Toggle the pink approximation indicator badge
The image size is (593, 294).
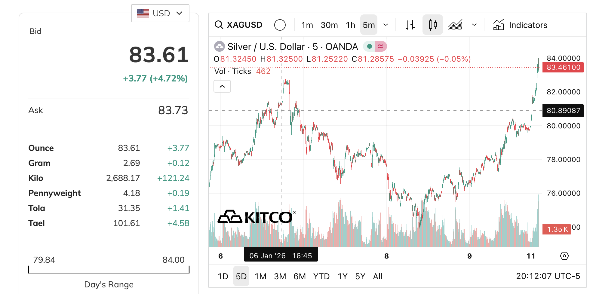pos(381,47)
